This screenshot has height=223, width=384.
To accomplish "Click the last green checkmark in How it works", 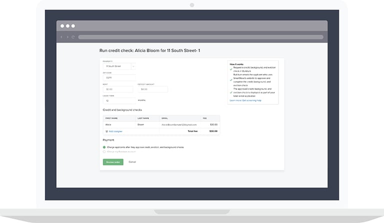I will click(x=231, y=92).
